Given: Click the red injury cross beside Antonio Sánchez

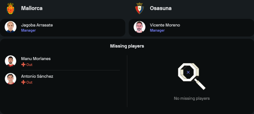Looking at the screenshot, I should pos(23,82).
